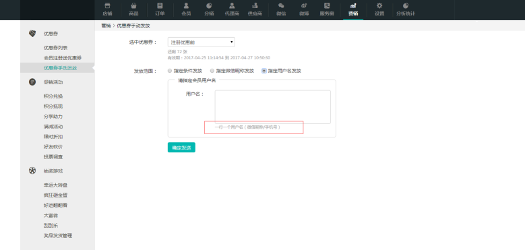Open the 订单 orders icon

(x=160, y=5)
